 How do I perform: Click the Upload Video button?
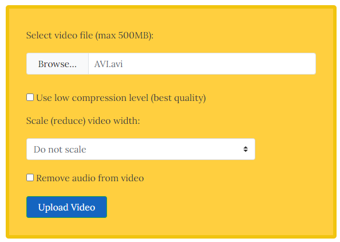point(66,207)
